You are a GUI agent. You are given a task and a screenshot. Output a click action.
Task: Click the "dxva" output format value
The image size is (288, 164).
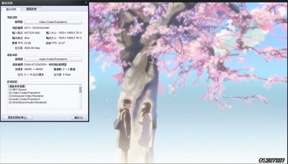pyautogui.click(x=27, y=38)
